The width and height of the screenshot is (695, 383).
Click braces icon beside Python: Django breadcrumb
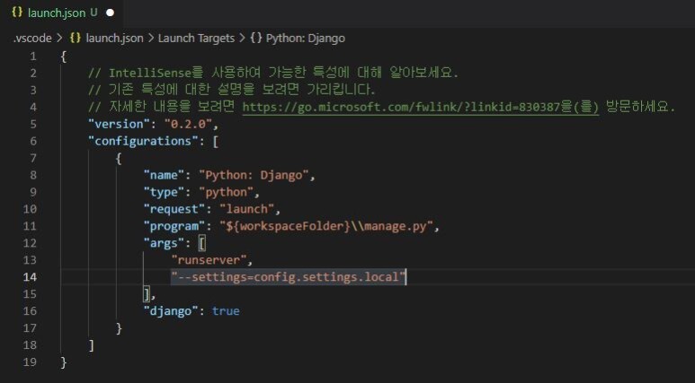point(256,38)
